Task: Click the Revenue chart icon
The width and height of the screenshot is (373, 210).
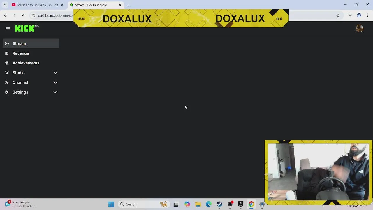Action: click(x=7, y=53)
